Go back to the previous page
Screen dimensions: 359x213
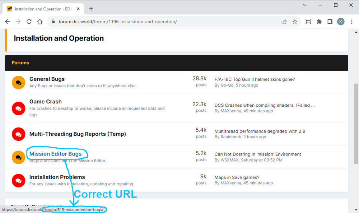7,22
